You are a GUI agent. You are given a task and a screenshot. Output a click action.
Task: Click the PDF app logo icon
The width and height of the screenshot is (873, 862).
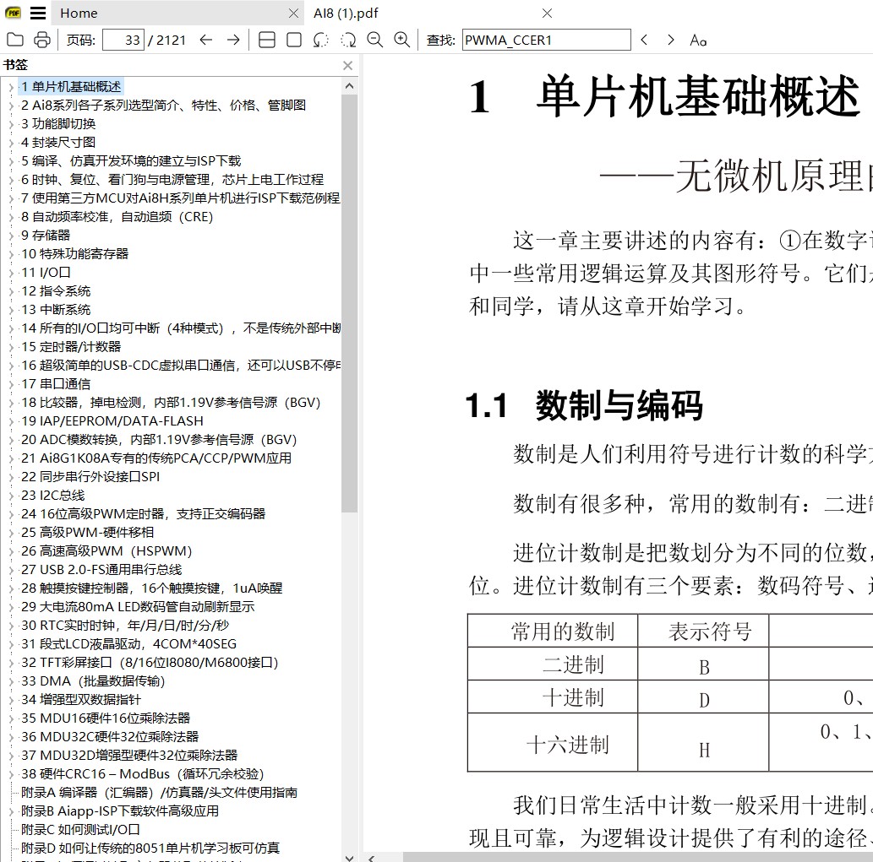pos(13,13)
